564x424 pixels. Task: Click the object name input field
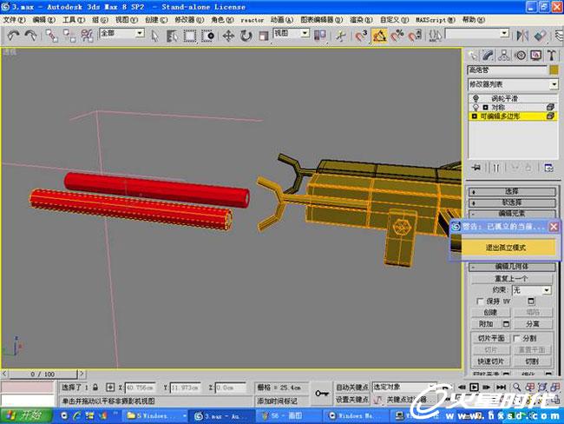507,70
